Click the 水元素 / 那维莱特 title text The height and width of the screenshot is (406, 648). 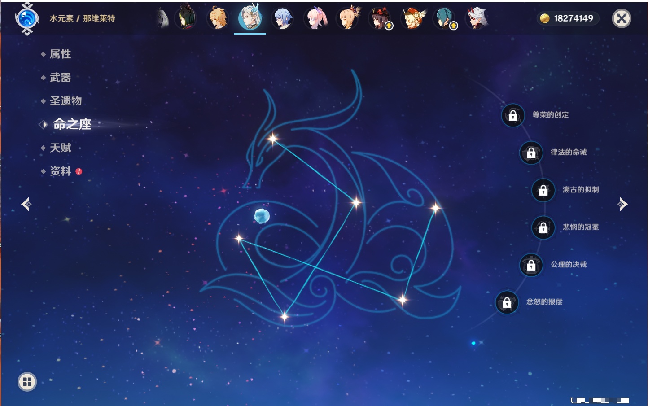(82, 18)
